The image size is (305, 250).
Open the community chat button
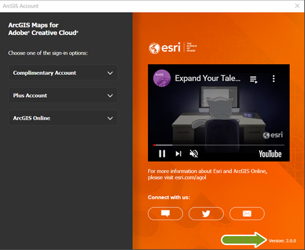click(x=165, y=213)
